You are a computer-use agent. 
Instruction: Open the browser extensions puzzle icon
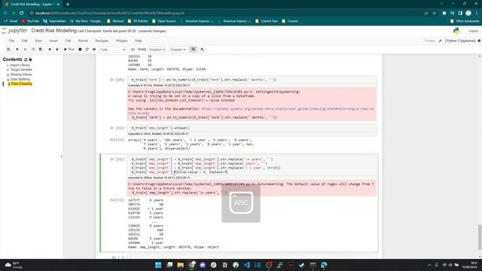[x=444, y=14]
